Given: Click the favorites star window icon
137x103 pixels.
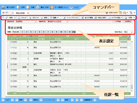Looking at the screenshot, I should pos(125,13).
